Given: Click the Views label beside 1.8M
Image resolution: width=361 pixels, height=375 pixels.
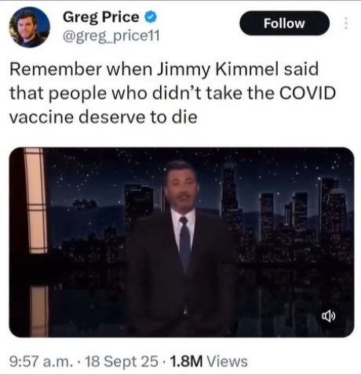Looking at the screenshot, I should tap(227, 362).
